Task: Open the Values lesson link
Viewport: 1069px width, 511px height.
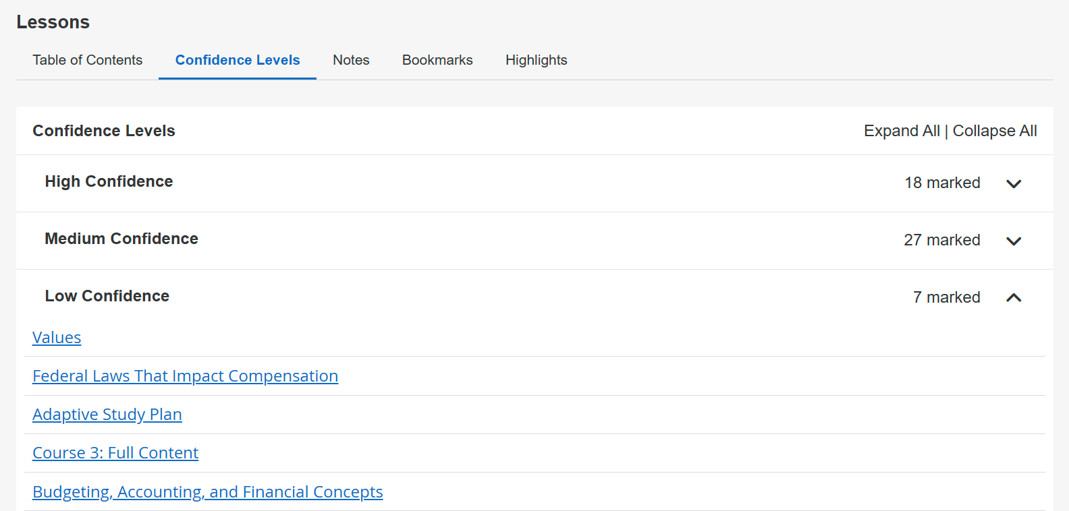Action: click(x=57, y=338)
